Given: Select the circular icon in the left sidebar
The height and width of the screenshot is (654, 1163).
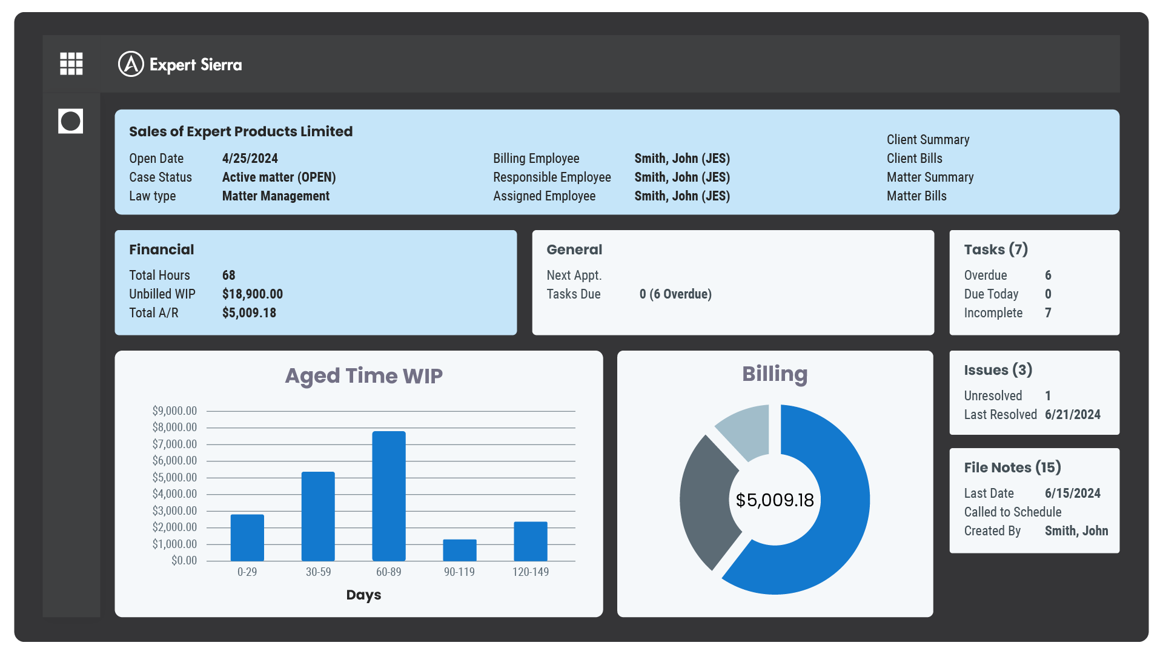Looking at the screenshot, I should click(x=70, y=121).
